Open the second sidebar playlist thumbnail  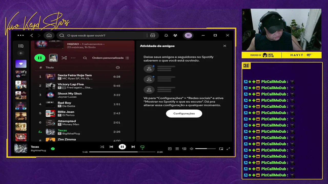21,74
